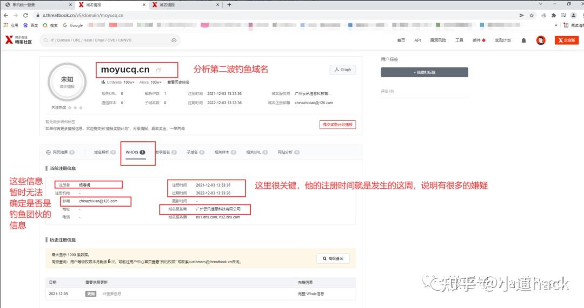Open the tab search dropdown chevron
The width and height of the screenshot is (584, 308).
pyautogui.click(x=540, y=4)
